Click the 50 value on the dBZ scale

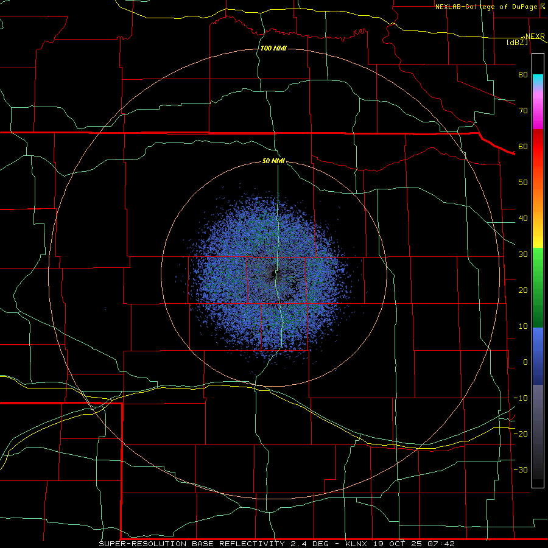click(x=523, y=183)
